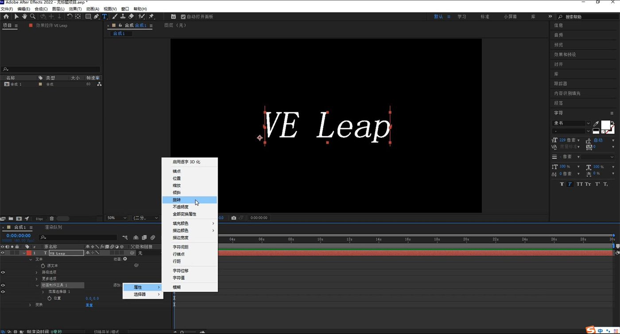Select the Home icon in toolbar
620x334 pixels.
[7, 16]
